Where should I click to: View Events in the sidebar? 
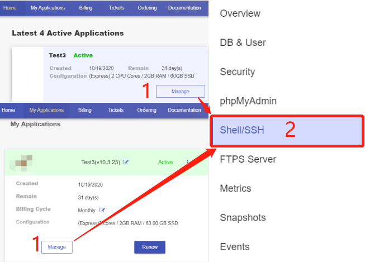click(235, 246)
